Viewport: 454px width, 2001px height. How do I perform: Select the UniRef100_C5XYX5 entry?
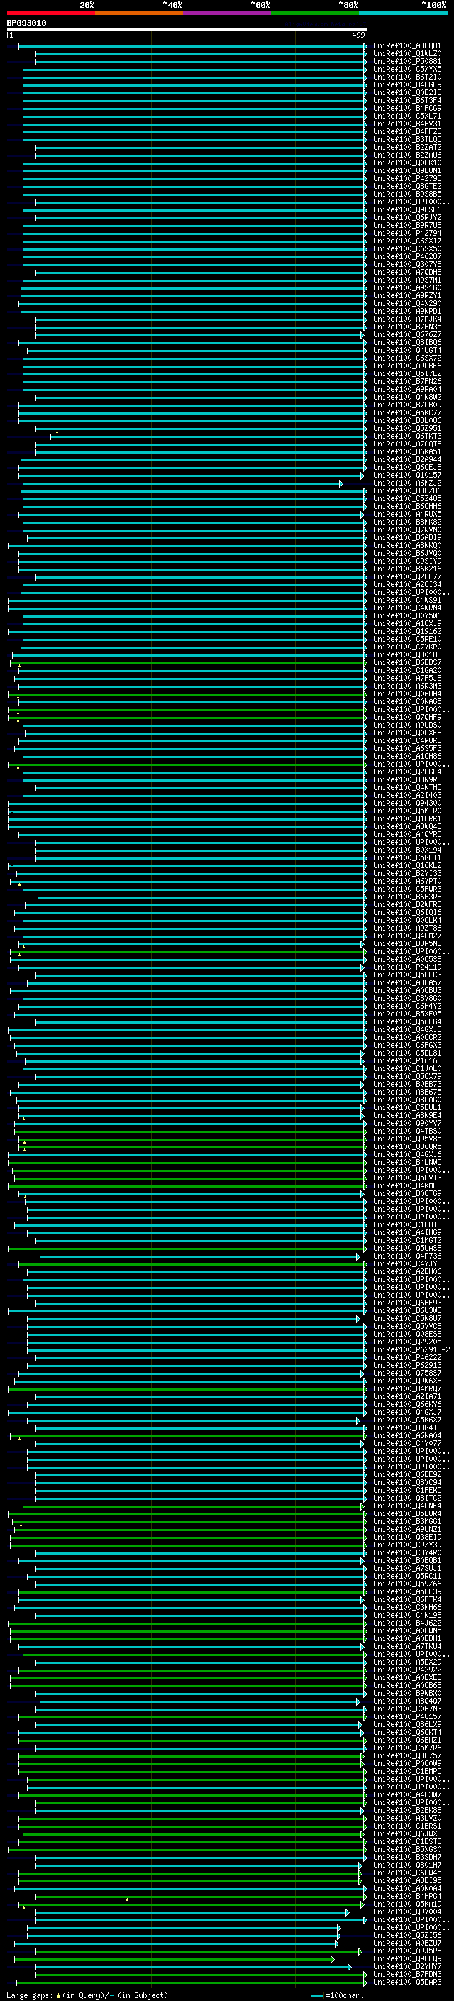tap(406, 69)
